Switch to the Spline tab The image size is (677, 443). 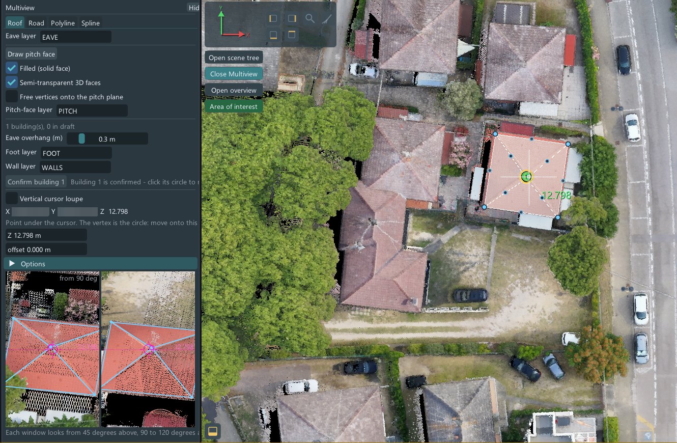click(x=91, y=23)
